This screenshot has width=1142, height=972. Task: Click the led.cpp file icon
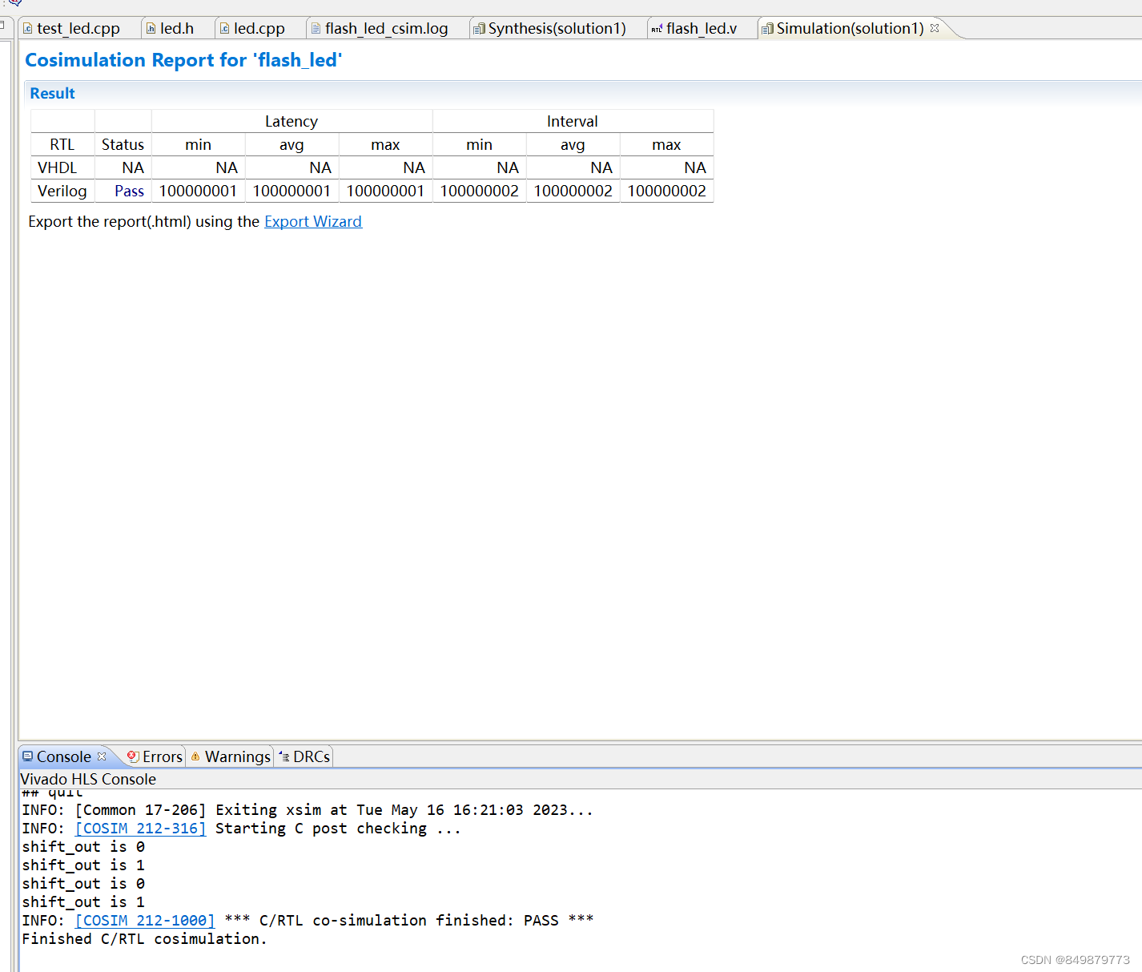(x=225, y=29)
